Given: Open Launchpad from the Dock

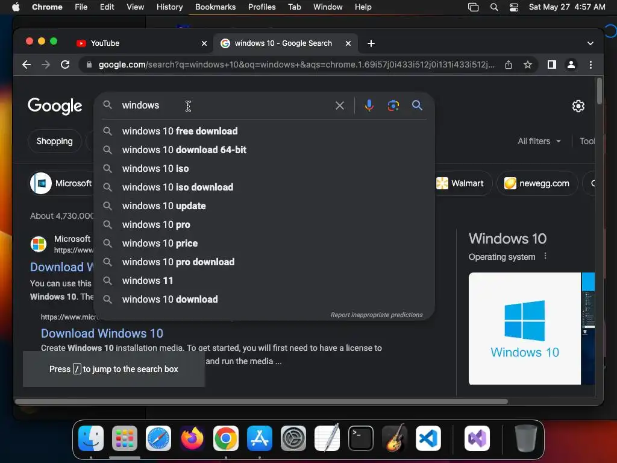Looking at the screenshot, I should click(x=125, y=438).
